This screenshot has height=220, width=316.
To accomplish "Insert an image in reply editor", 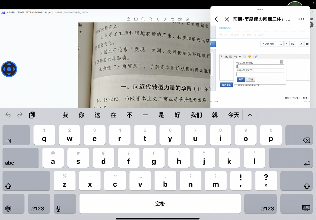I will (231, 57).
